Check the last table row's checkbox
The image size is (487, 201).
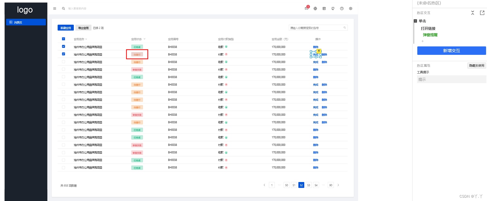coord(63,168)
